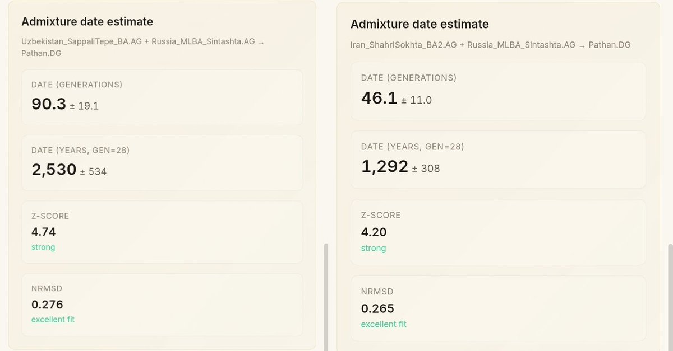The height and width of the screenshot is (351, 673).
Task: Click the ± 19.1 generations error
Action: tap(84, 106)
